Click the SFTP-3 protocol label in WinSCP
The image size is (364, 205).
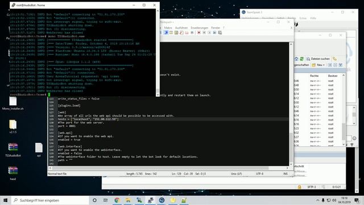click(x=312, y=187)
